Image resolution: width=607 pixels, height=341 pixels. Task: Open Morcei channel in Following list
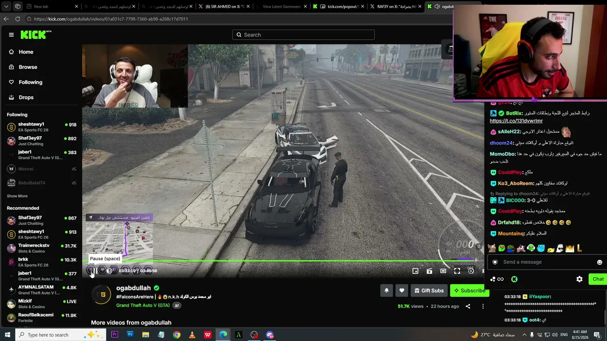click(42, 169)
